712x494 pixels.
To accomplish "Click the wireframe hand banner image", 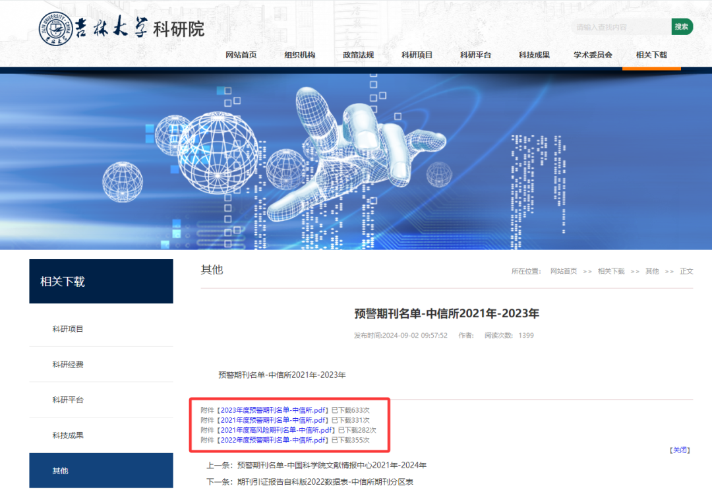I will tap(356, 162).
